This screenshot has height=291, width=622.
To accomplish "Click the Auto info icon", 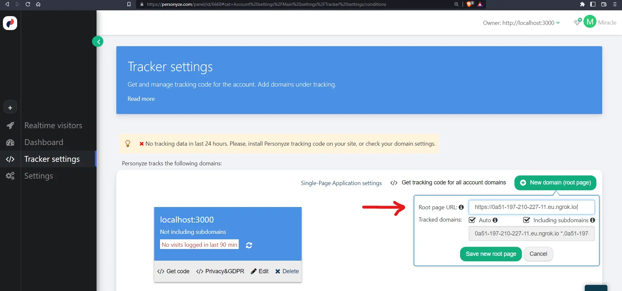I will [495, 220].
